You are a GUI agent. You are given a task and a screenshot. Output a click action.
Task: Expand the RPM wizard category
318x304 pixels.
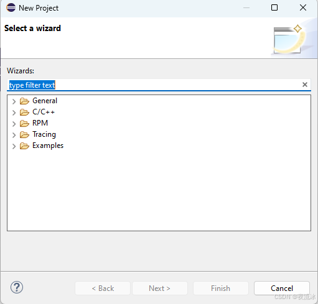14,124
